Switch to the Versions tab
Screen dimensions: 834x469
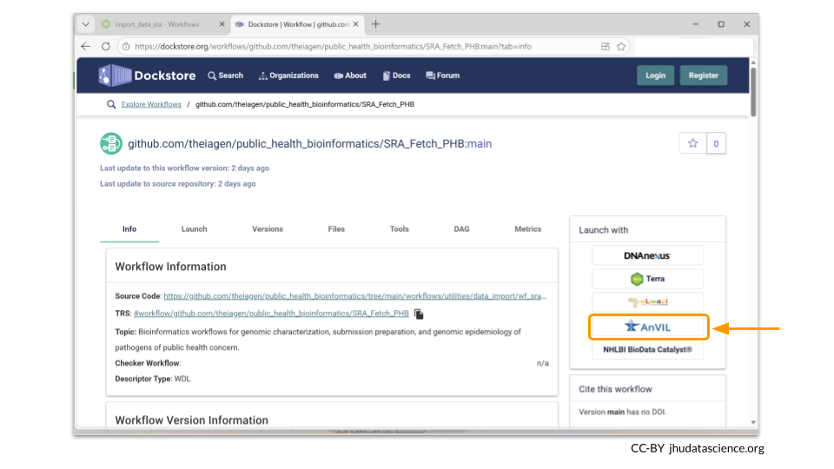click(268, 229)
